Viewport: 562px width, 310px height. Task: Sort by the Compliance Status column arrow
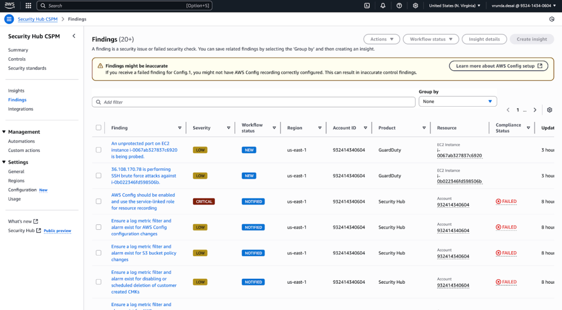[x=529, y=128]
